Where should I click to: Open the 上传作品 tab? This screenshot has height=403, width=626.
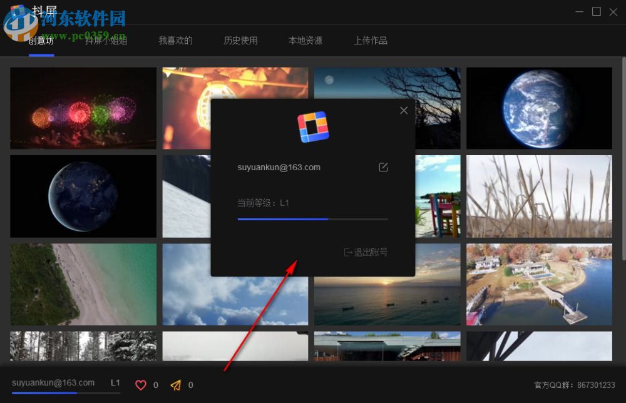pos(371,40)
